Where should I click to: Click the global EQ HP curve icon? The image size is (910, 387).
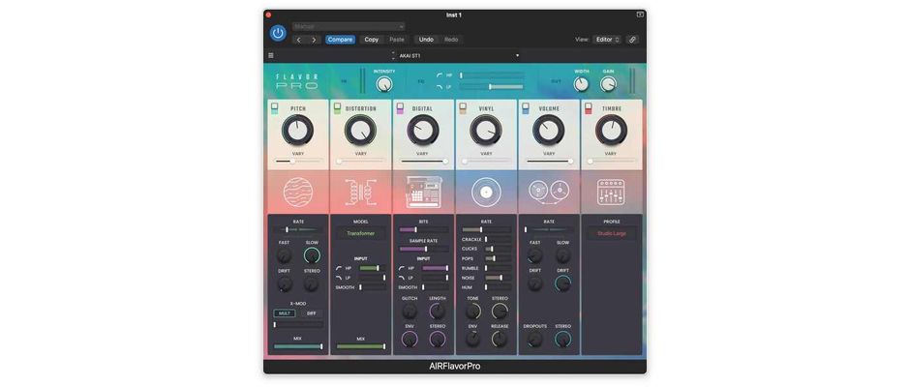[440, 75]
